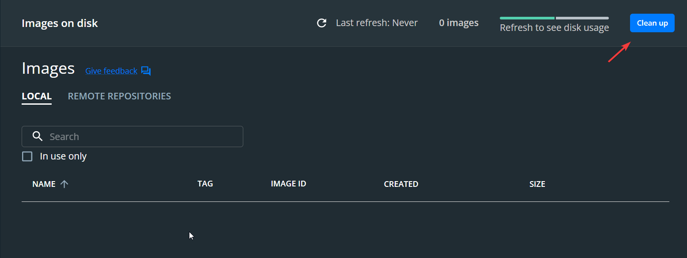Sort images by the IMAGE ID column
The height and width of the screenshot is (258, 687).
[288, 184]
